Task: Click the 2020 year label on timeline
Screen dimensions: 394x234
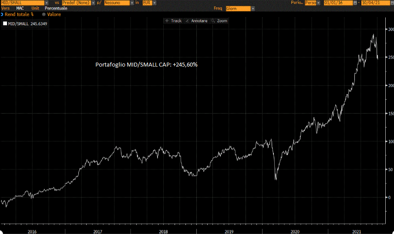Action: click(x=295, y=231)
